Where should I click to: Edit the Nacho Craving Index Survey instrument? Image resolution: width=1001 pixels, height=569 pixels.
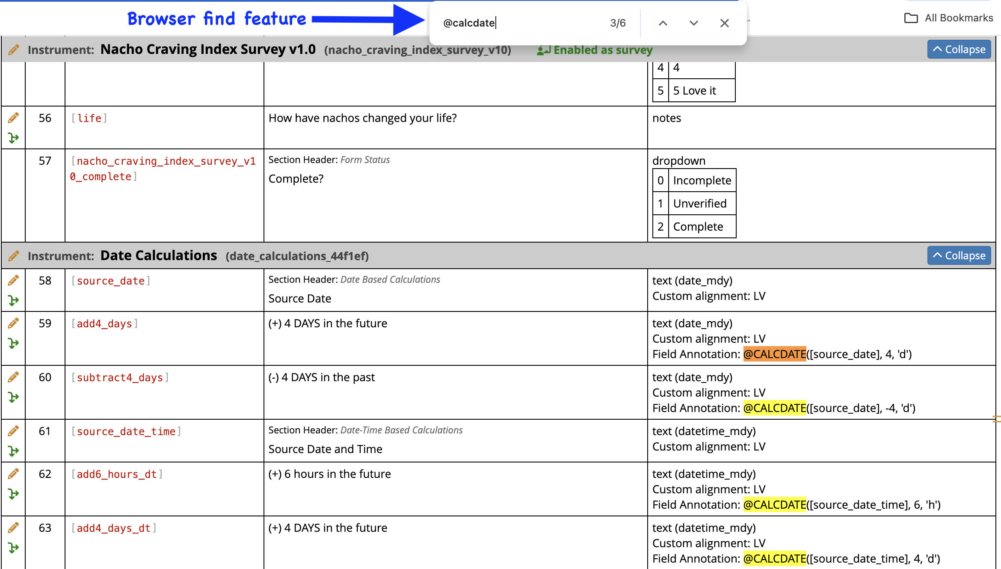[x=14, y=50]
